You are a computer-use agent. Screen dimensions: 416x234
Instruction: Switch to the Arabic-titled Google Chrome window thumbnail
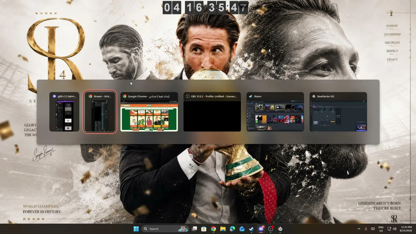[x=149, y=112]
